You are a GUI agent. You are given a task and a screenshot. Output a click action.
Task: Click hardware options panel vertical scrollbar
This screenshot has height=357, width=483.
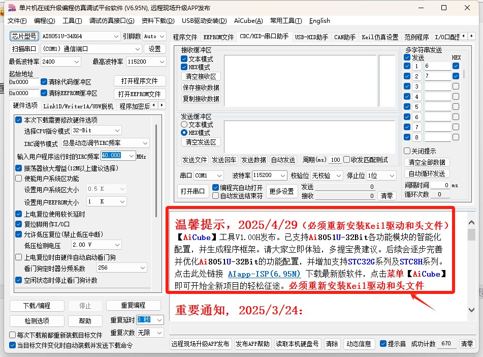click(156, 171)
